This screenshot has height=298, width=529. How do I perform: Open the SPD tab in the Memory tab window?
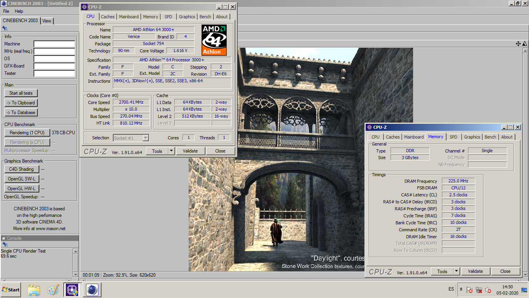click(454, 137)
